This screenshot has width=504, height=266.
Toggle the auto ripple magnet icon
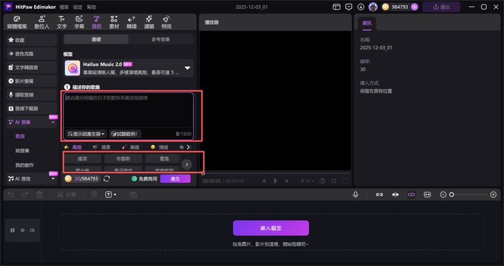pos(395,194)
